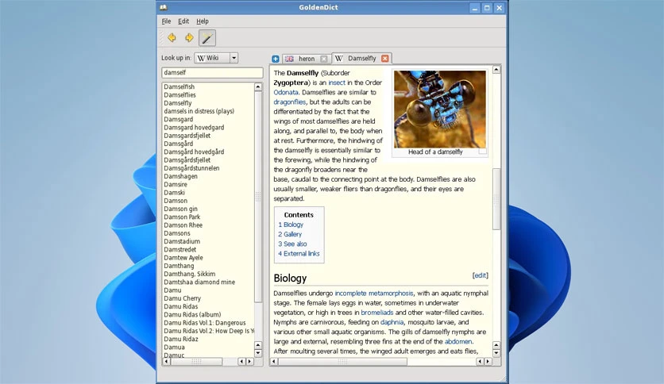Switch to the Damselfly tab
The height and width of the screenshot is (384, 664).
point(361,59)
